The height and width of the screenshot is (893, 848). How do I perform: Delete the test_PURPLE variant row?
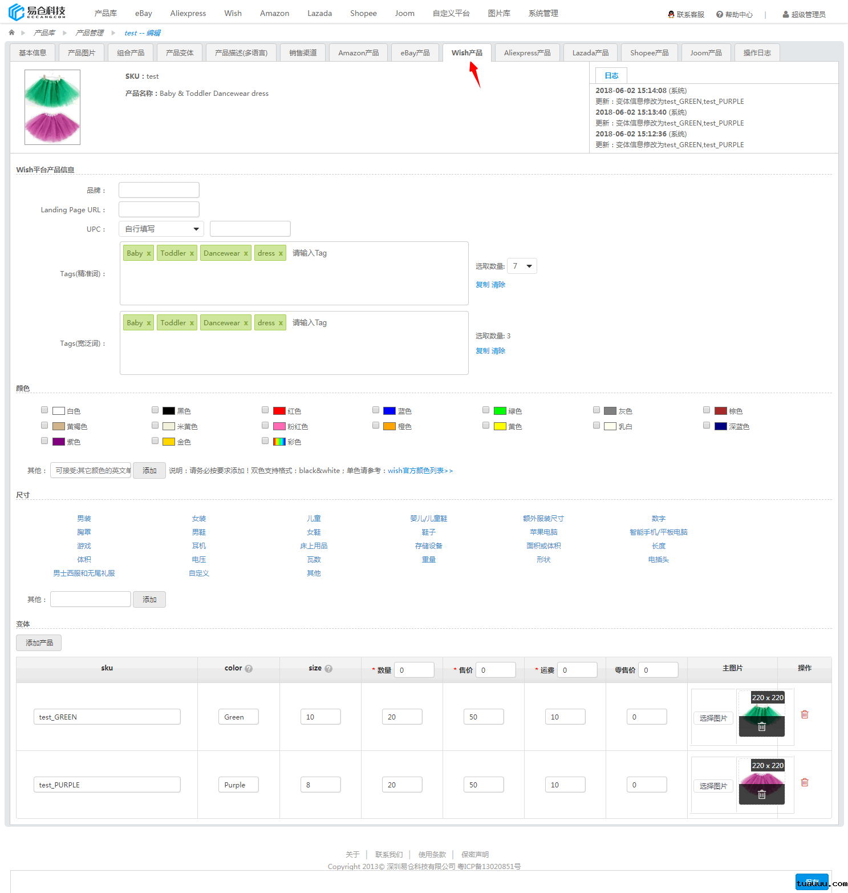[804, 782]
